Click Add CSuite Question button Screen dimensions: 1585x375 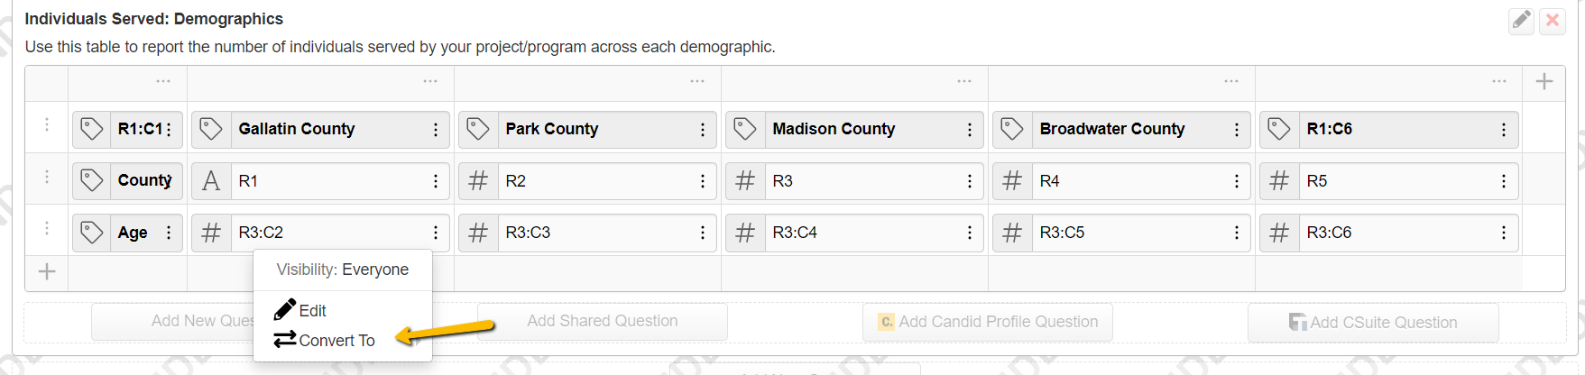point(1373,323)
